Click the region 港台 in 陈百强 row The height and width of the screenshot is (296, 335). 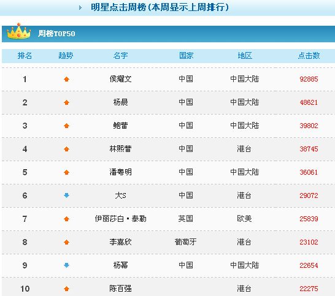[x=244, y=289]
